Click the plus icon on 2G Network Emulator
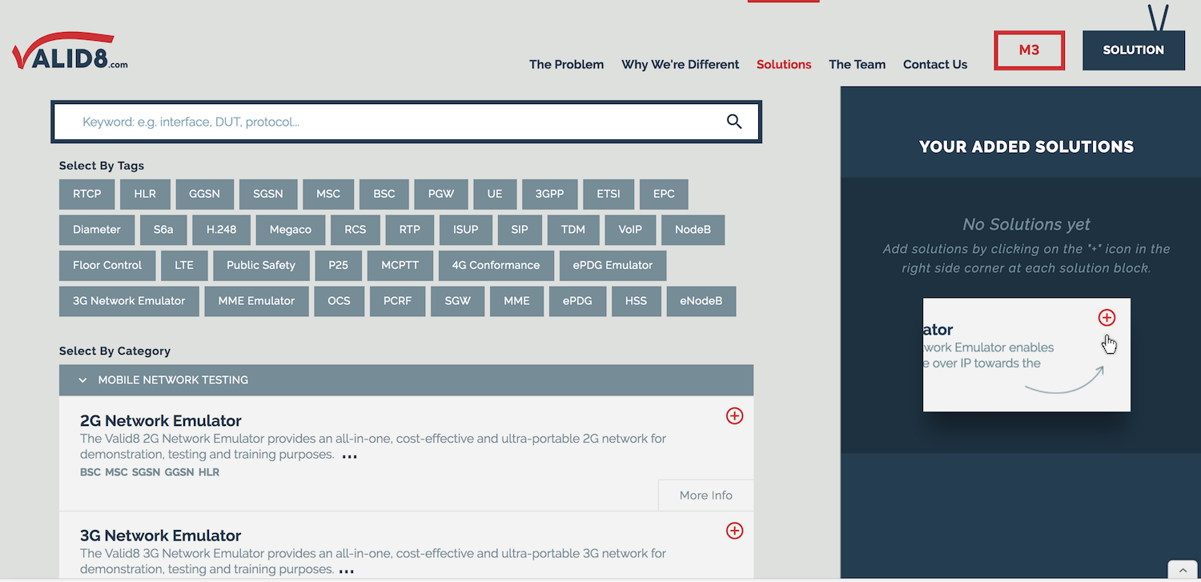1201x582 pixels. (x=734, y=415)
